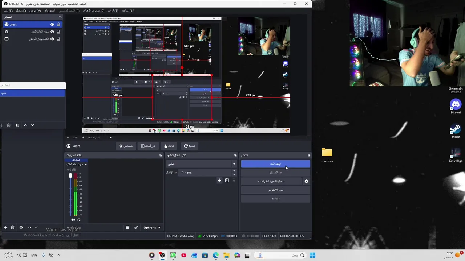The width and height of the screenshot is (465, 261).
Task: Select the highlighted مشهد scene row
Action: (x=33, y=93)
